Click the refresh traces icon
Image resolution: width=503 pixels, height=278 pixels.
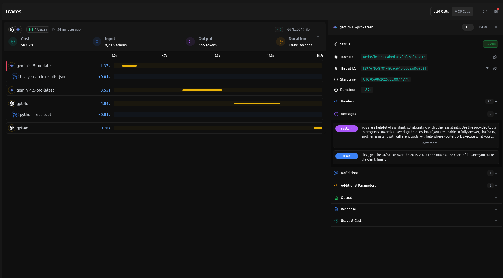click(x=485, y=11)
